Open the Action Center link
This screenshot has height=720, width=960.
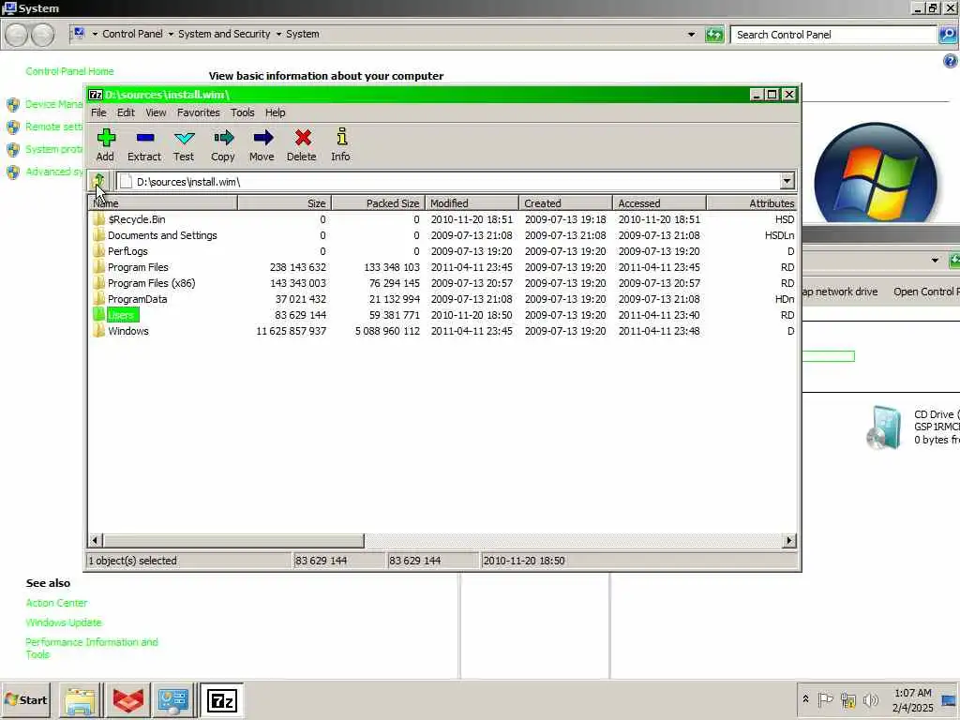56,603
